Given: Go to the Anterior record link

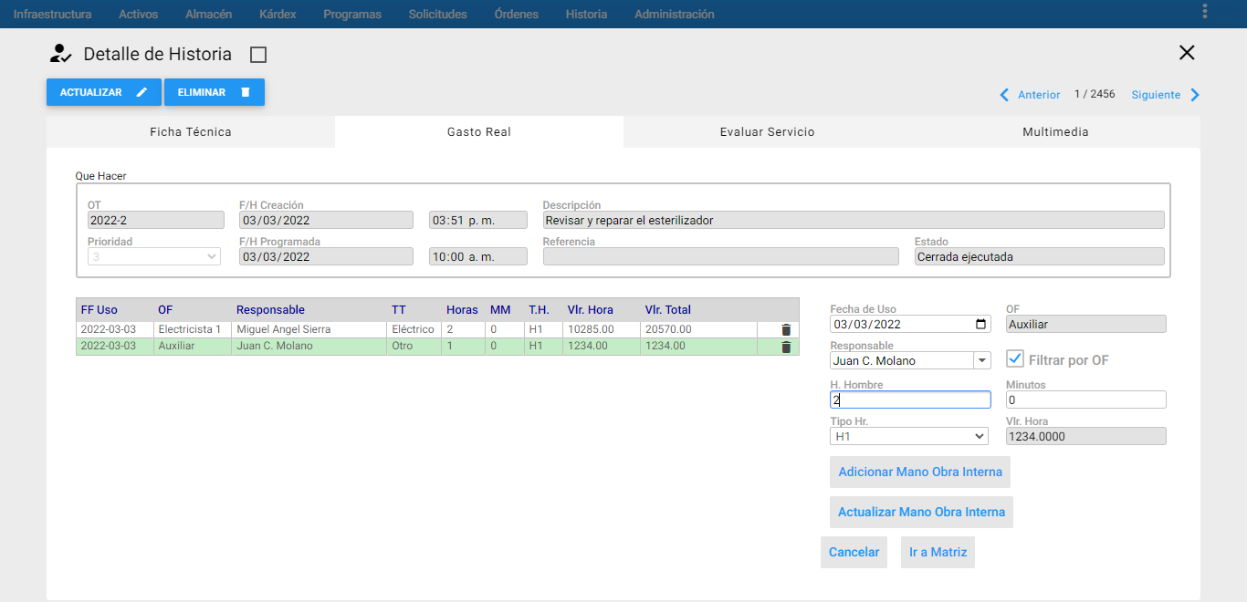Looking at the screenshot, I should 1039,95.
